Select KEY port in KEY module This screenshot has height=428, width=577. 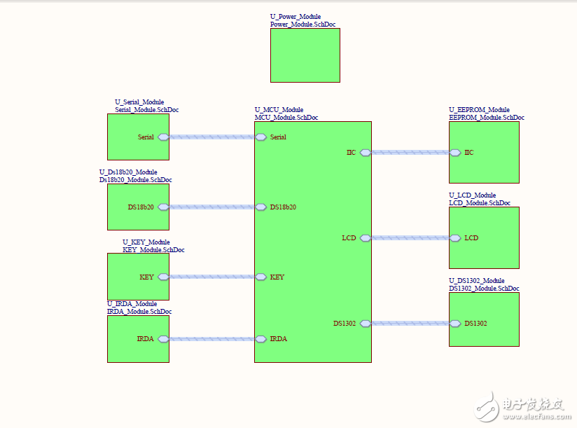(163, 277)
